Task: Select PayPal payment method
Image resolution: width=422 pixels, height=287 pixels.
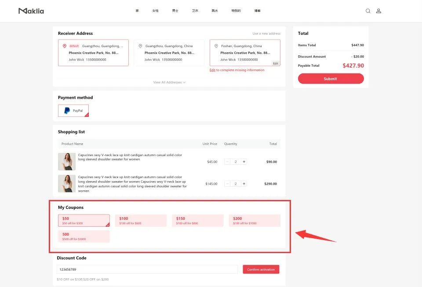Action: click(73, 111)
